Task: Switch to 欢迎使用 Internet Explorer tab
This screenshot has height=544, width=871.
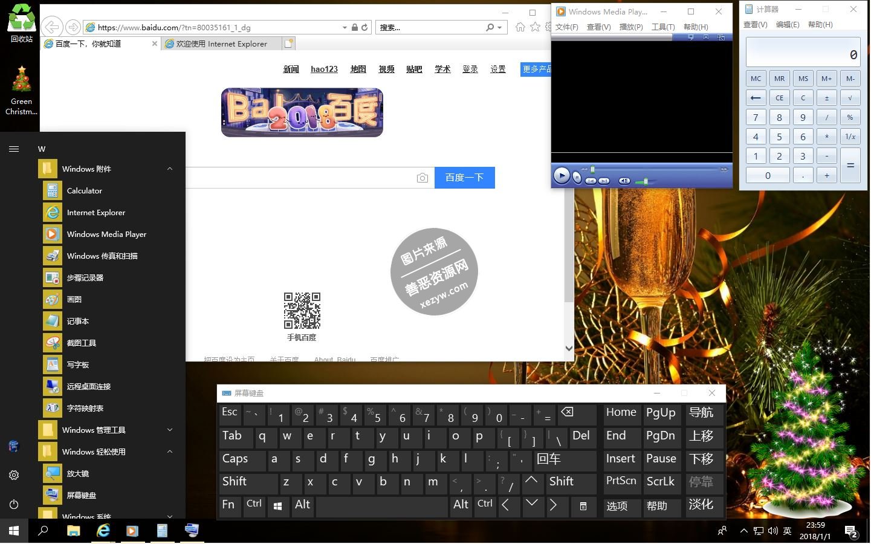Action: tap(222, 44)
